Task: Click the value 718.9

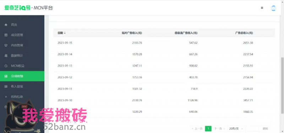Action: [x=194, y=89]
